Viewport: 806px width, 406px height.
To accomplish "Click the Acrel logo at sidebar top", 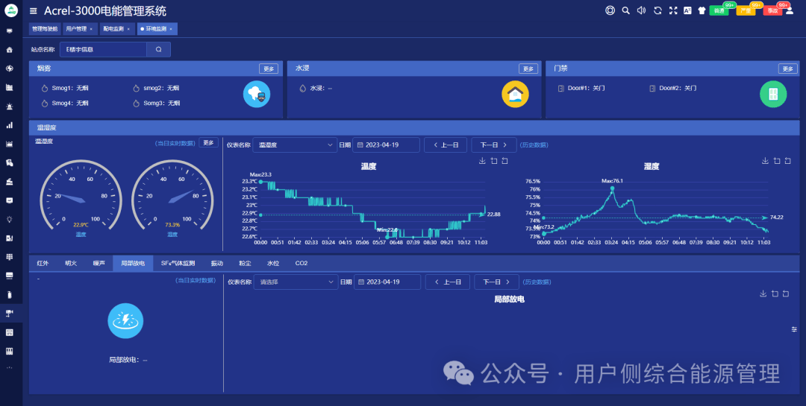I will [x=10, y=10].
